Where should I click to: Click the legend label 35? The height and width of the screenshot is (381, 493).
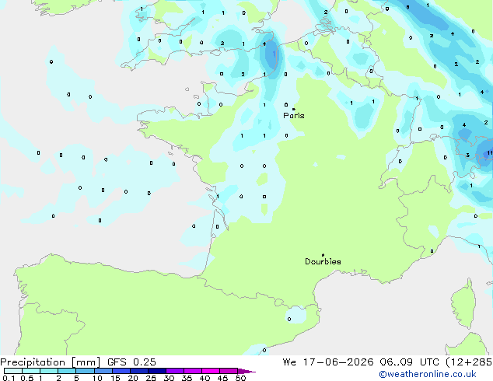click(187, 378)
